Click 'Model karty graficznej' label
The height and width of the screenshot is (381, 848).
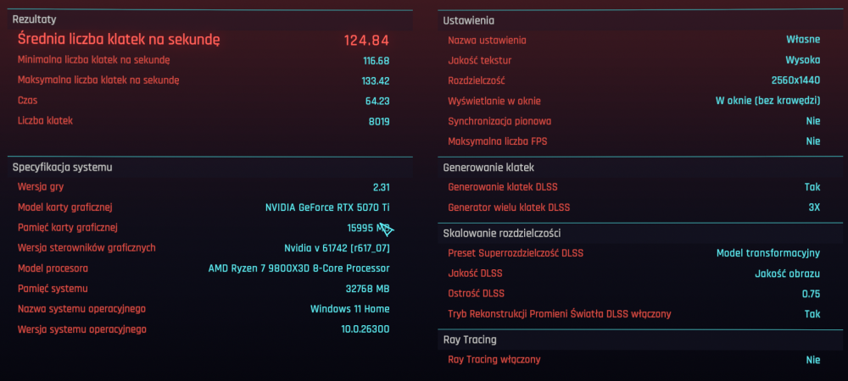65,207
